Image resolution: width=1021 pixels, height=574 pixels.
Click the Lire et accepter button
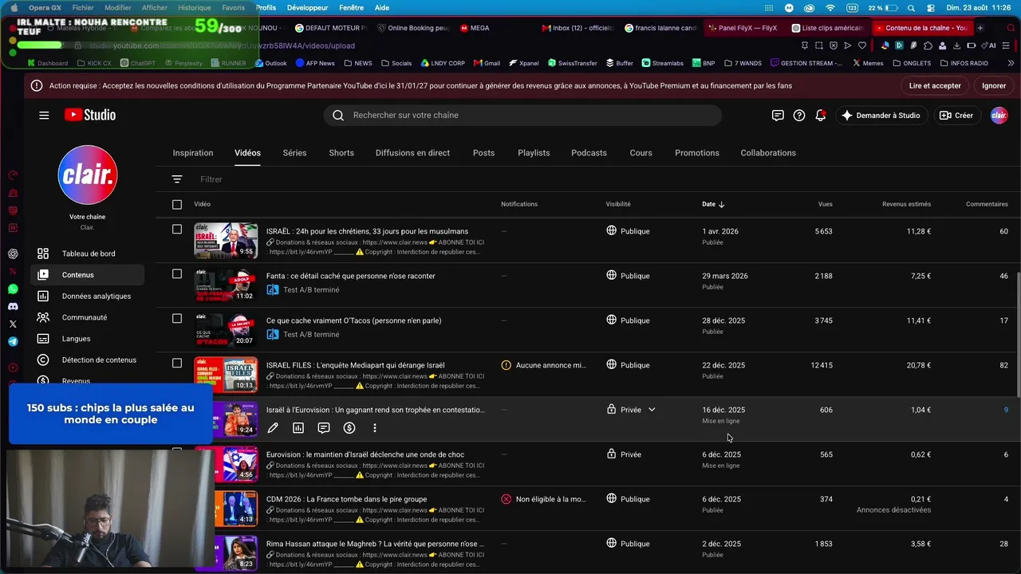click(x=935, y=86)
